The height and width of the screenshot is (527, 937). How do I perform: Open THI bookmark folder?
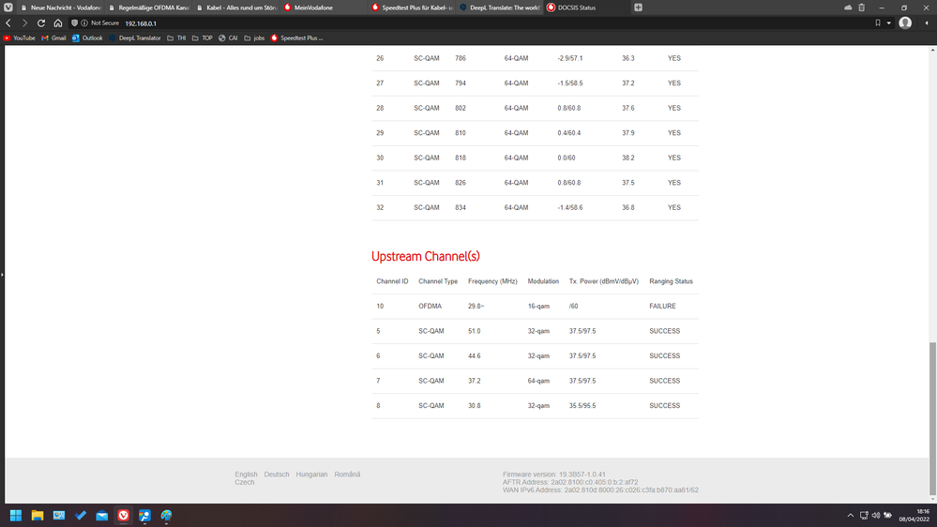coord(176,38)
